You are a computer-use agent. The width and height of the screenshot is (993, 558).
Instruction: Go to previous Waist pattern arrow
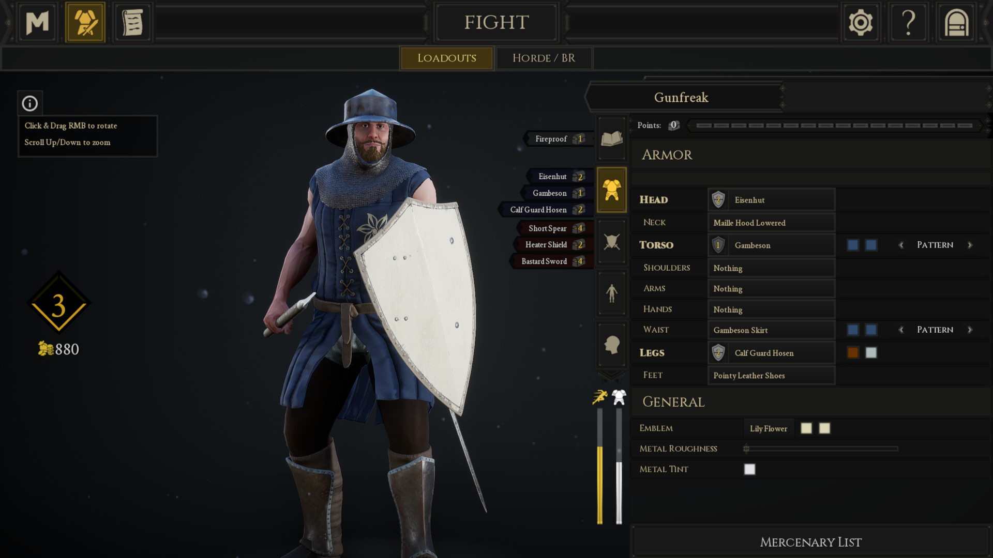coord(901,330)
